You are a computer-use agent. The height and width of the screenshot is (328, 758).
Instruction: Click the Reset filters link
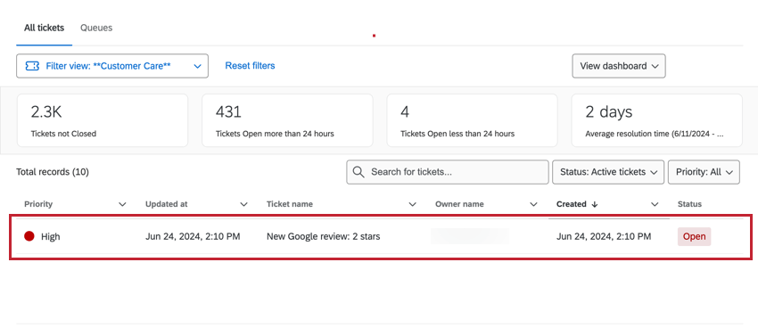(x=250, y=66)
